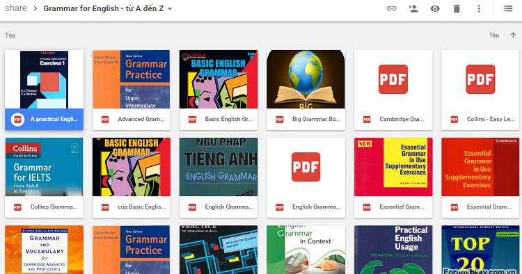Select the Cambridge Gra... file name

point(402,119)
